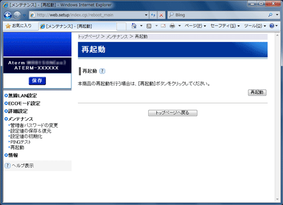Click the blue 保存 button in sidebar
Screen dimensions: 283x205
tap(37, 81)
